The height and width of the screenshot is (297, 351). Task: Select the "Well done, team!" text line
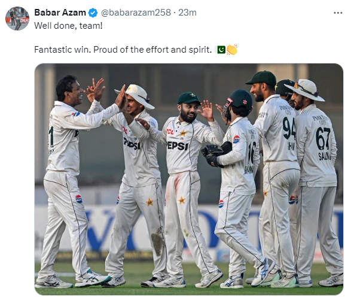pos(68,26)
